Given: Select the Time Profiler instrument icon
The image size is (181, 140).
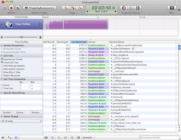Looking at the screenshot, I should [x=9, y=24].
